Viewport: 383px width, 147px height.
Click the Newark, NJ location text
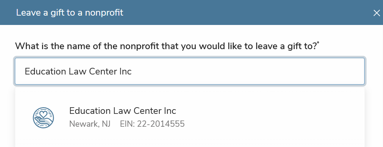pos(90,124)
